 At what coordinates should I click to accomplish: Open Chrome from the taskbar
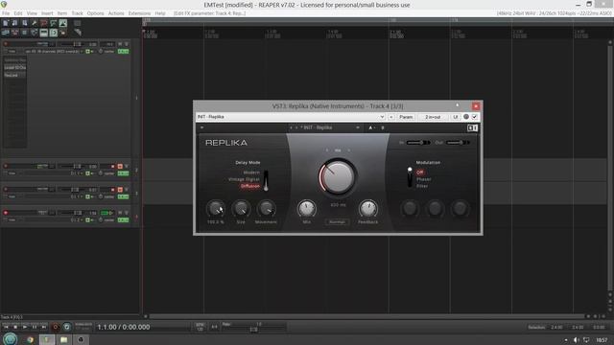point(30,339)
